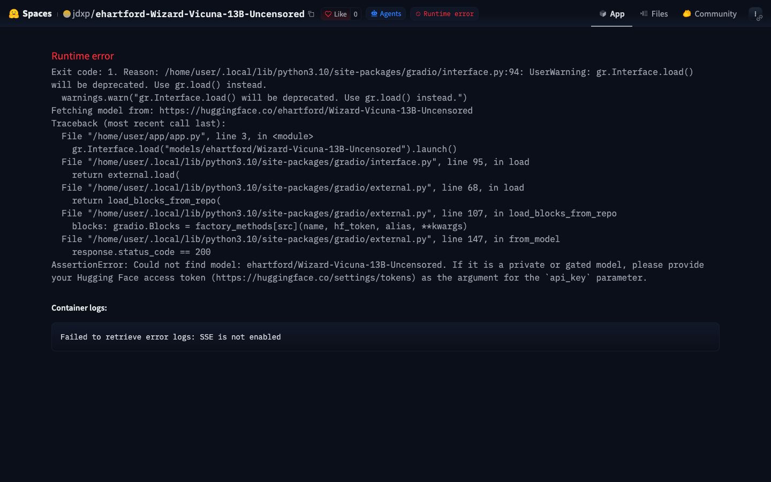Click the line 'will be deprecated. Use gr.load() instead.'
Screen dimensions: 771x482
coord(159,85)
